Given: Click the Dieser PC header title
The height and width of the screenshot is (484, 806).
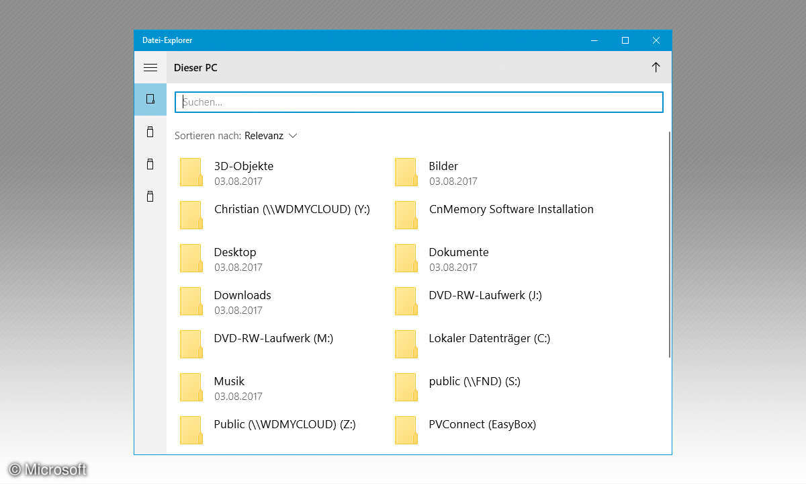Looking at the screenshot, I should [x=195, y=68].
